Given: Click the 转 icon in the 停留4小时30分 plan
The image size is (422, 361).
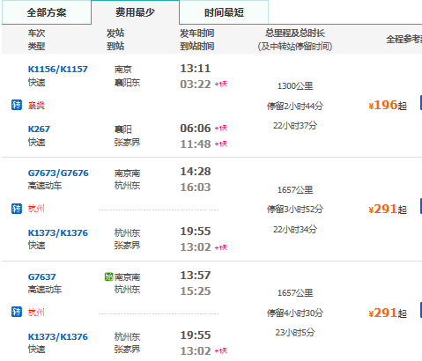Looking at the screenshot, I should 17,312.
